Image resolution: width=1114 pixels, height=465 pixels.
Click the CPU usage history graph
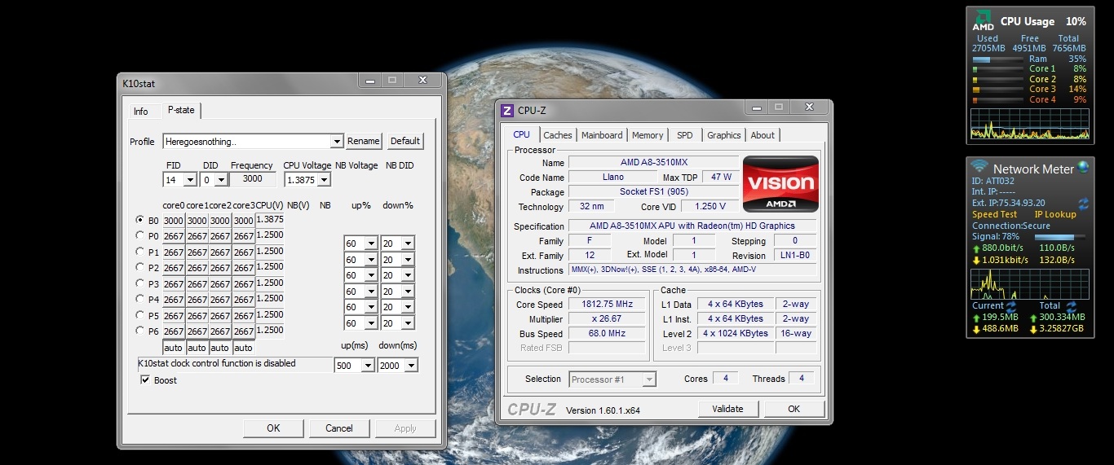1030,124
